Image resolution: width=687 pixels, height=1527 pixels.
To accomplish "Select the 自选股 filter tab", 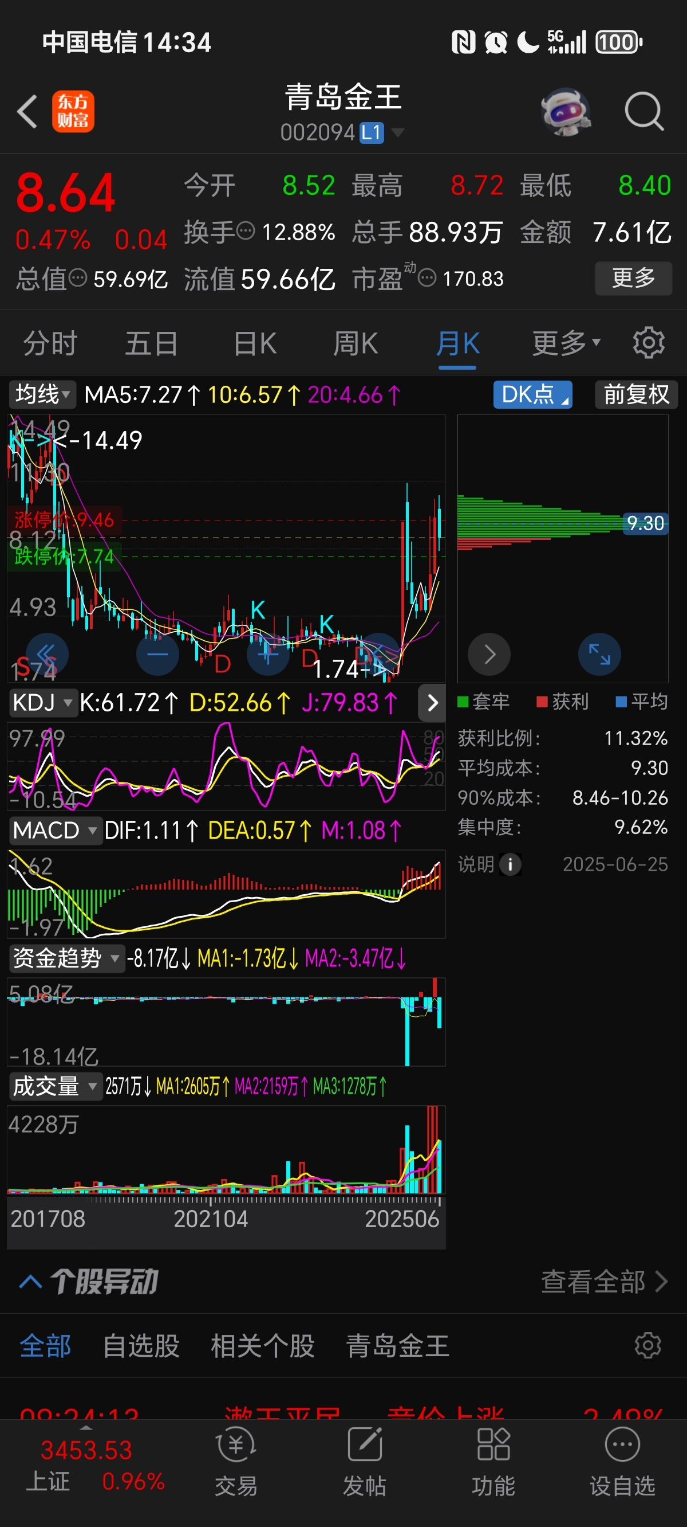I will (x=141, y=1345).
